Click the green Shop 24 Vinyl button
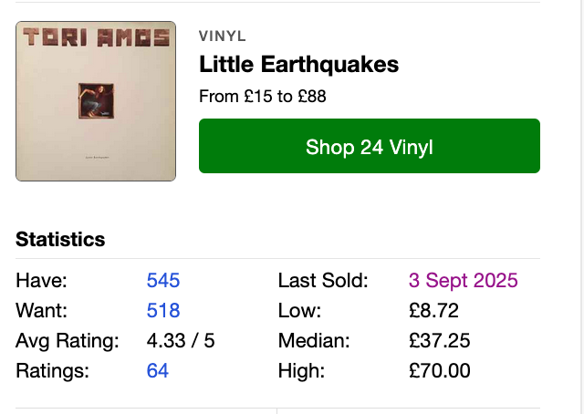This screenshot has height=414, width=584. click(369, 146)
